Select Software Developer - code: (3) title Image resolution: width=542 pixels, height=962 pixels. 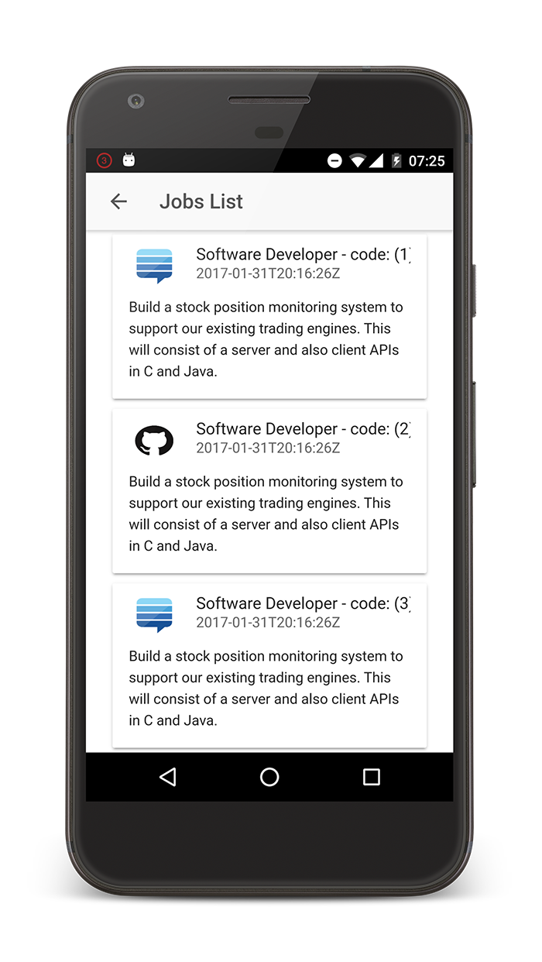[x=303, y=603]
